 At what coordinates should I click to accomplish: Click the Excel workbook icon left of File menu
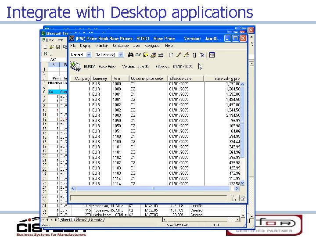tap(45, 40)
